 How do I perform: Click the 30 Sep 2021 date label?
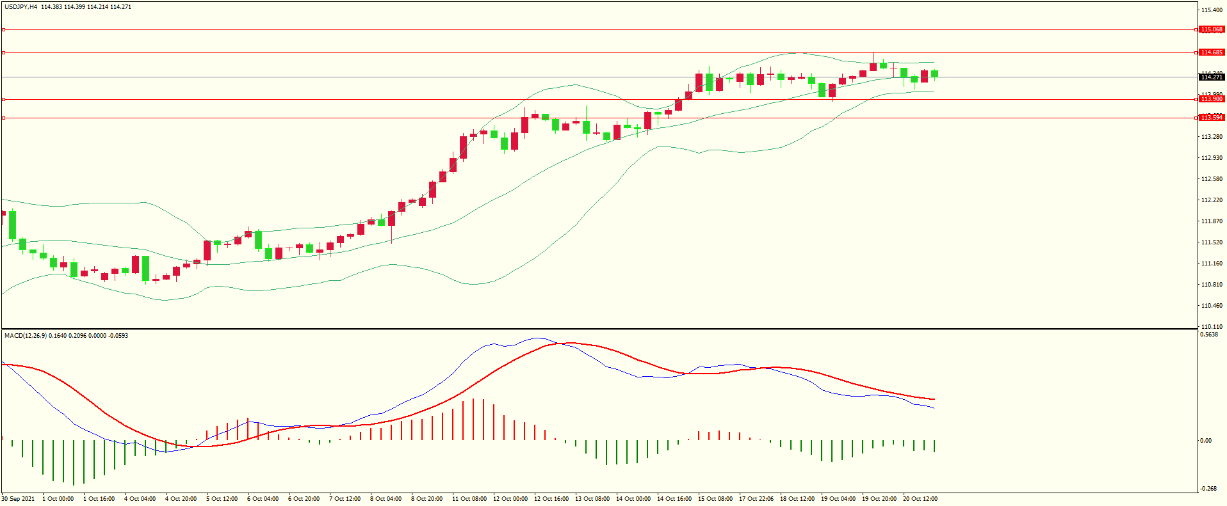[x=19, y=499]
